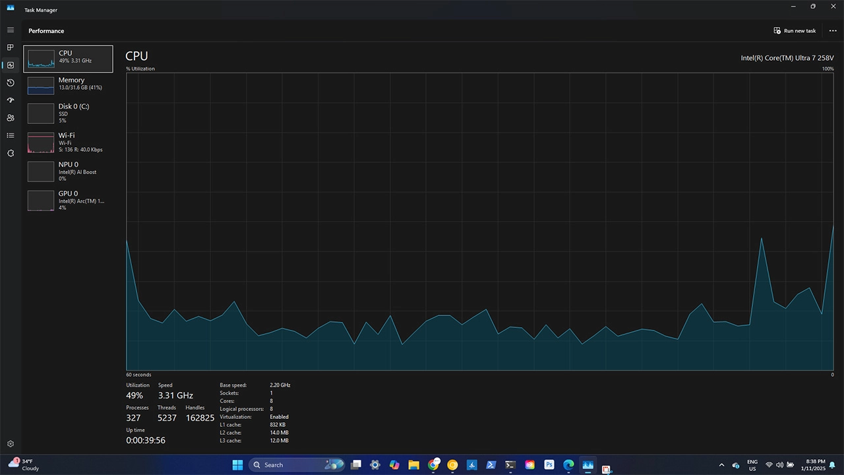This screenshot has width=844, height=475.
Task: Open the weather widget showing 34°F Cloudy
Action: click(24, 464)
